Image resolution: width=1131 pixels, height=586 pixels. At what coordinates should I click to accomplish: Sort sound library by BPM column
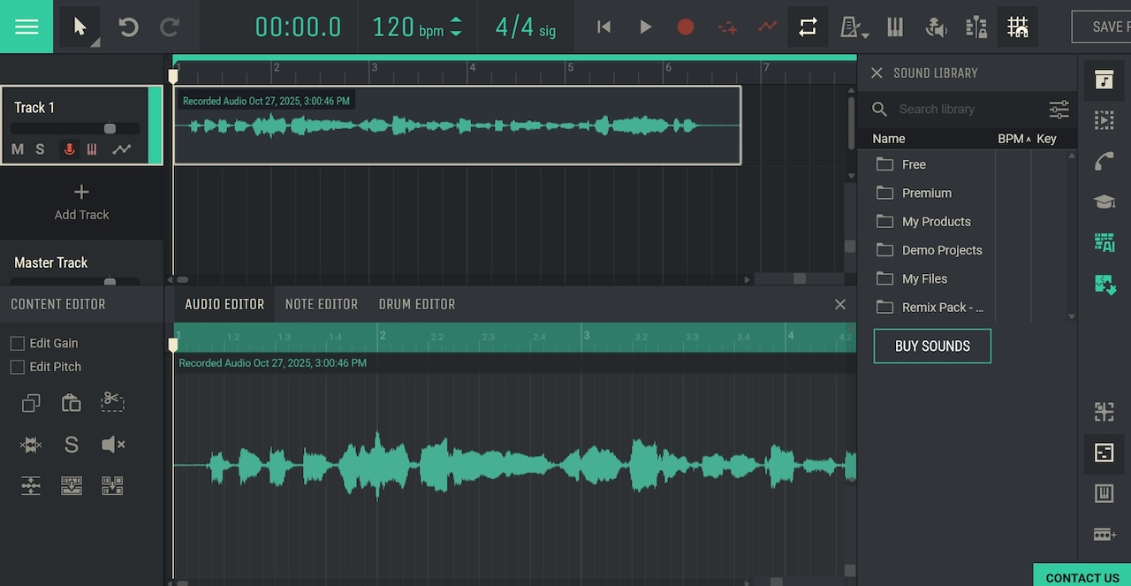click(1010, 139)
